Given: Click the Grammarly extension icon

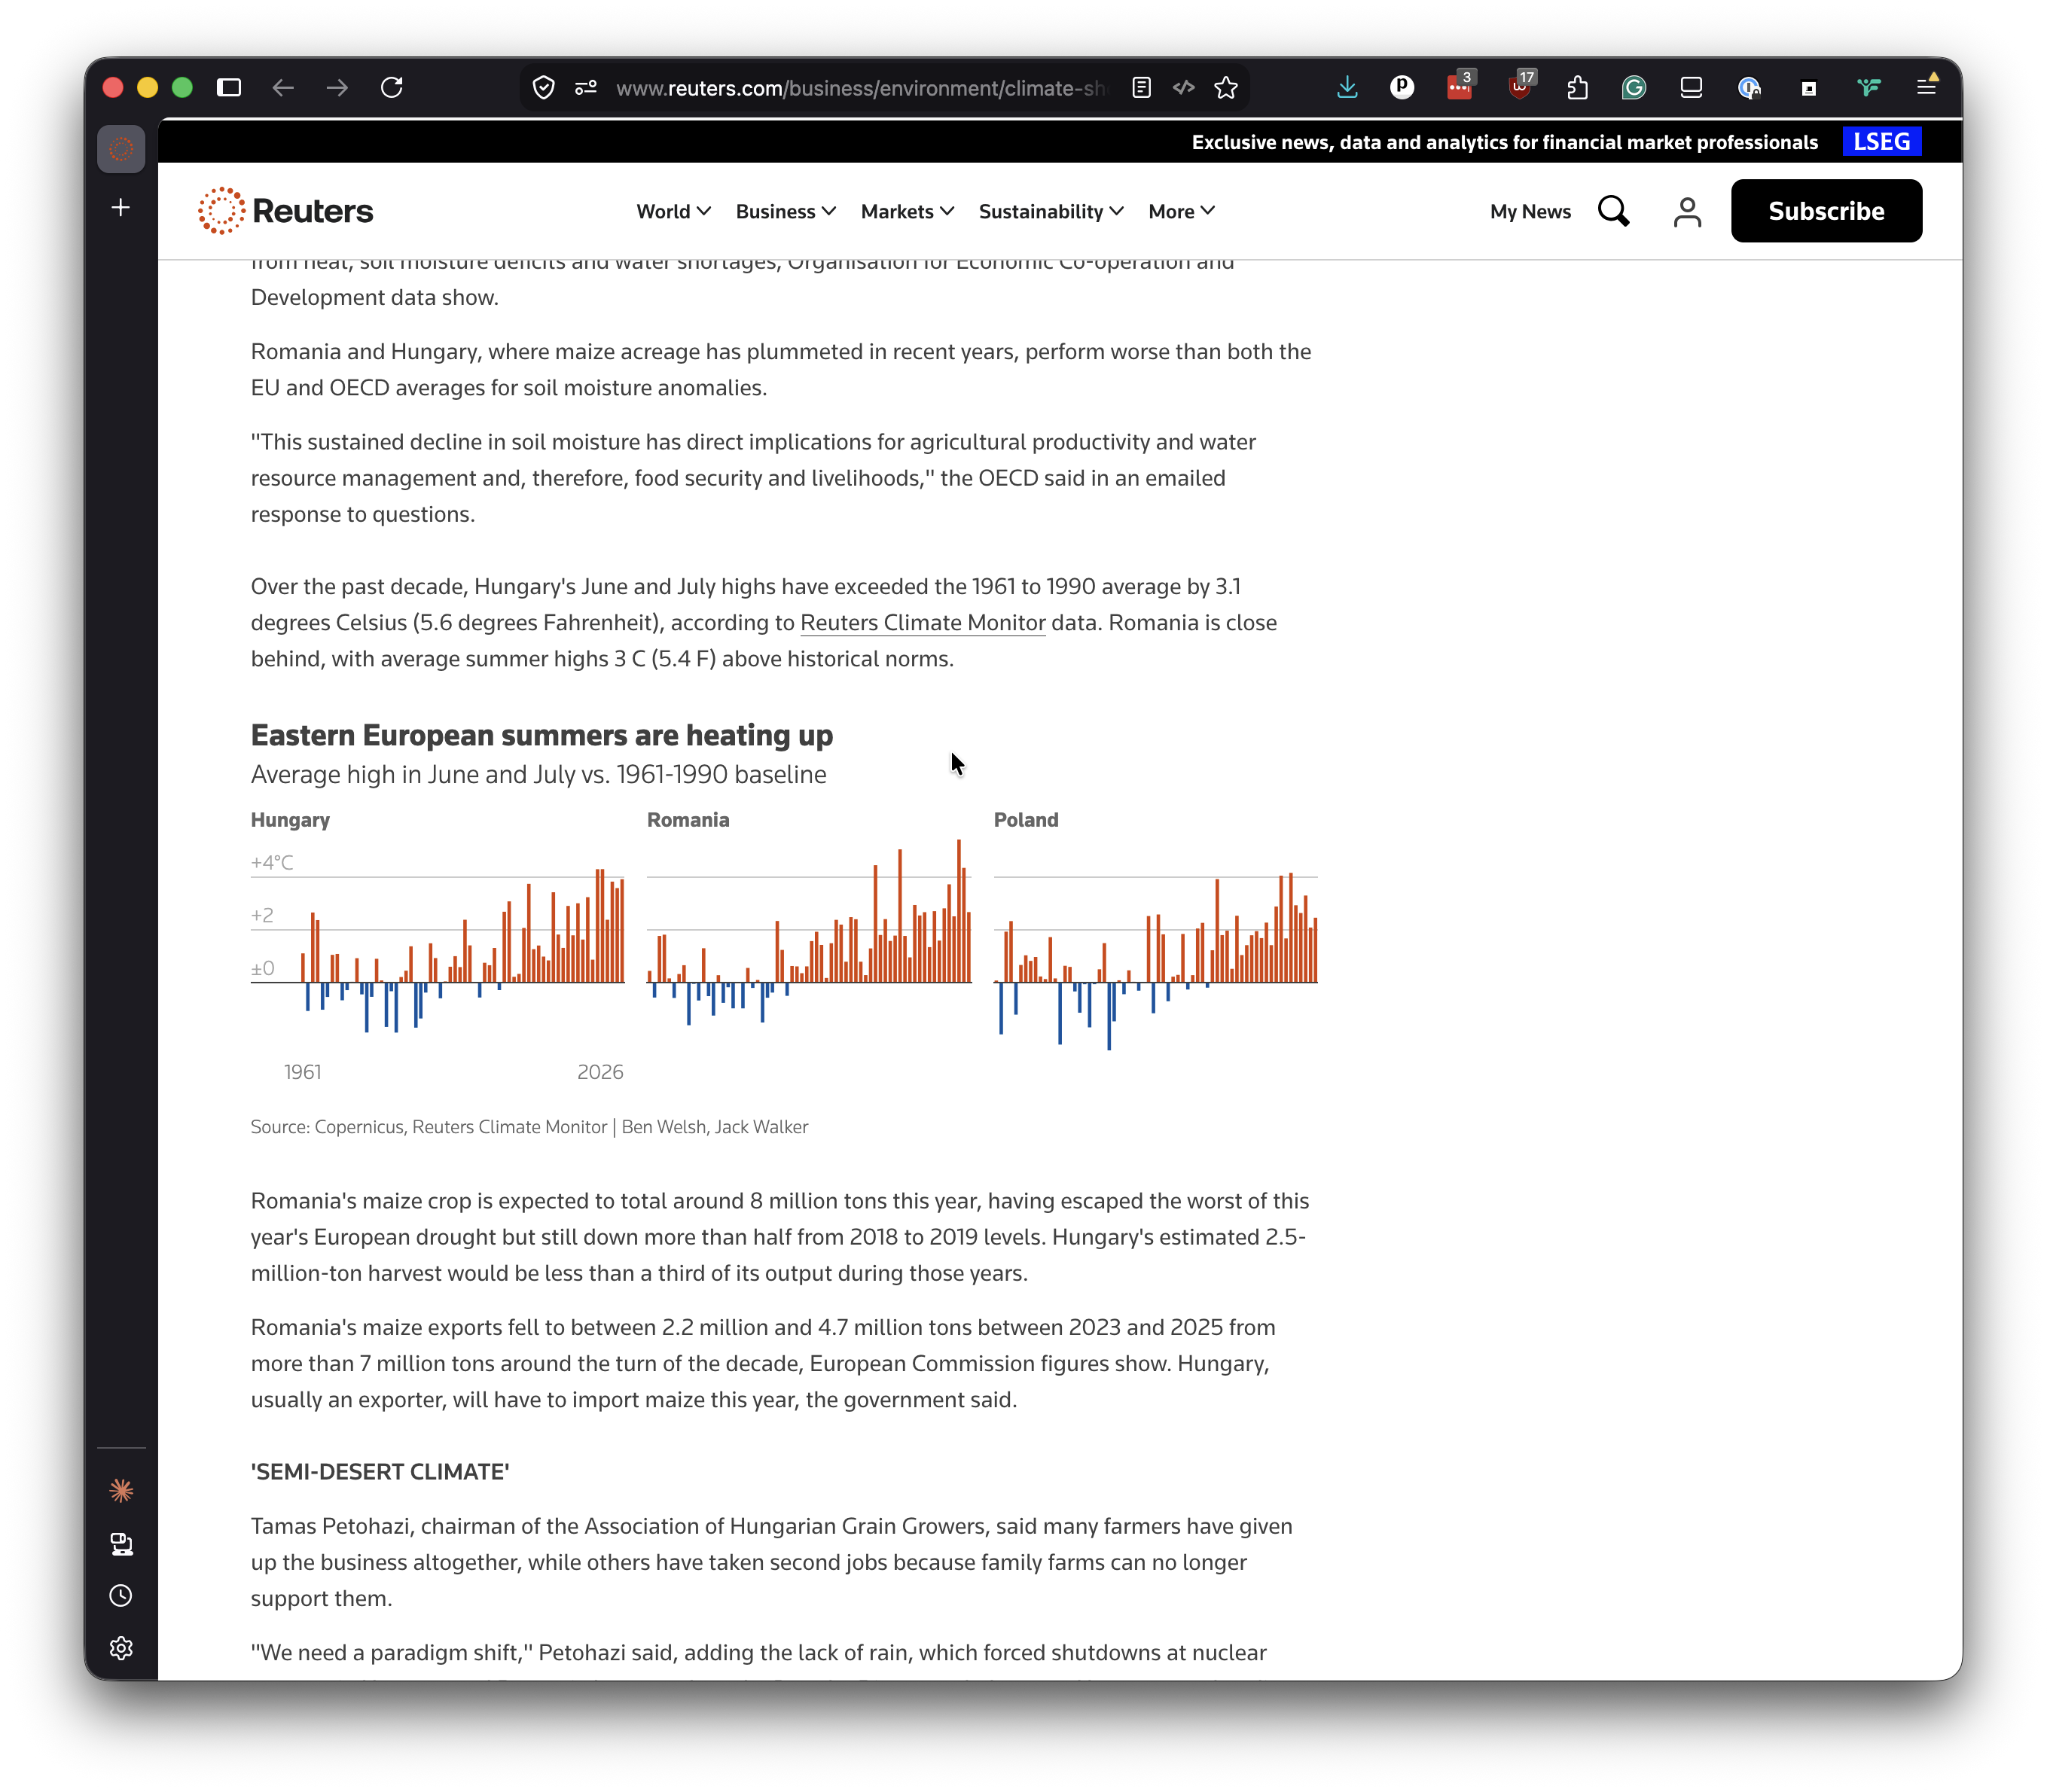Looking at the screenshot, I should tap(1634, 88).
